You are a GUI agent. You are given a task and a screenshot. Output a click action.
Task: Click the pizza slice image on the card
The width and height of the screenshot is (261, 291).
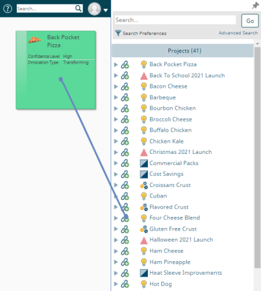click(35, 39)
